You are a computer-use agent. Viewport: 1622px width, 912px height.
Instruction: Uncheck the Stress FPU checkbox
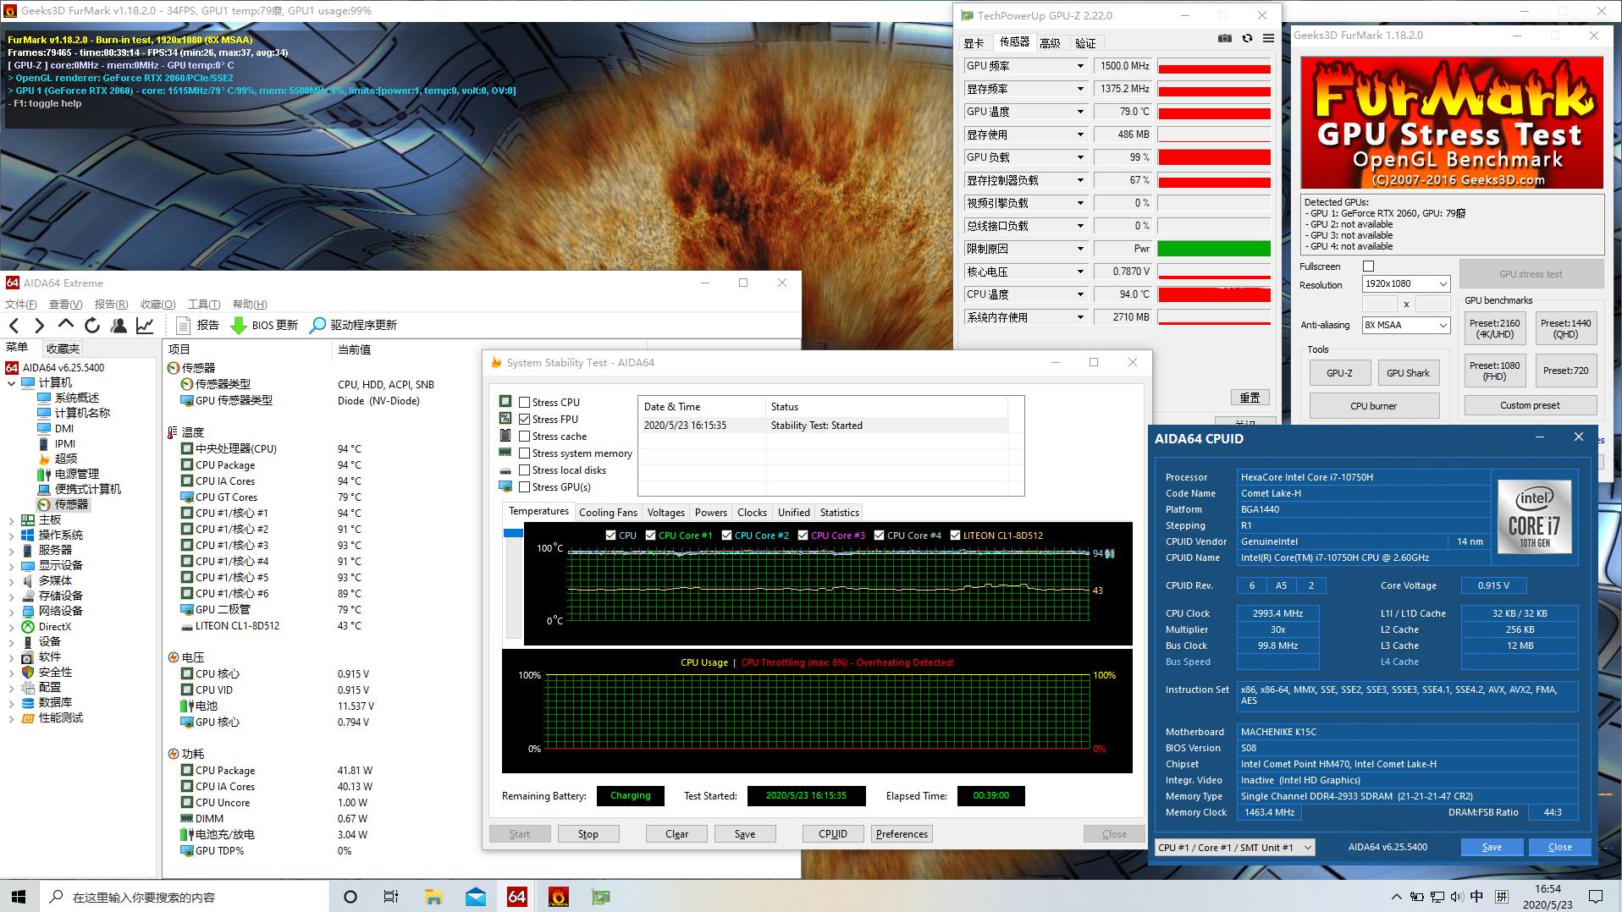pos(525,420)
